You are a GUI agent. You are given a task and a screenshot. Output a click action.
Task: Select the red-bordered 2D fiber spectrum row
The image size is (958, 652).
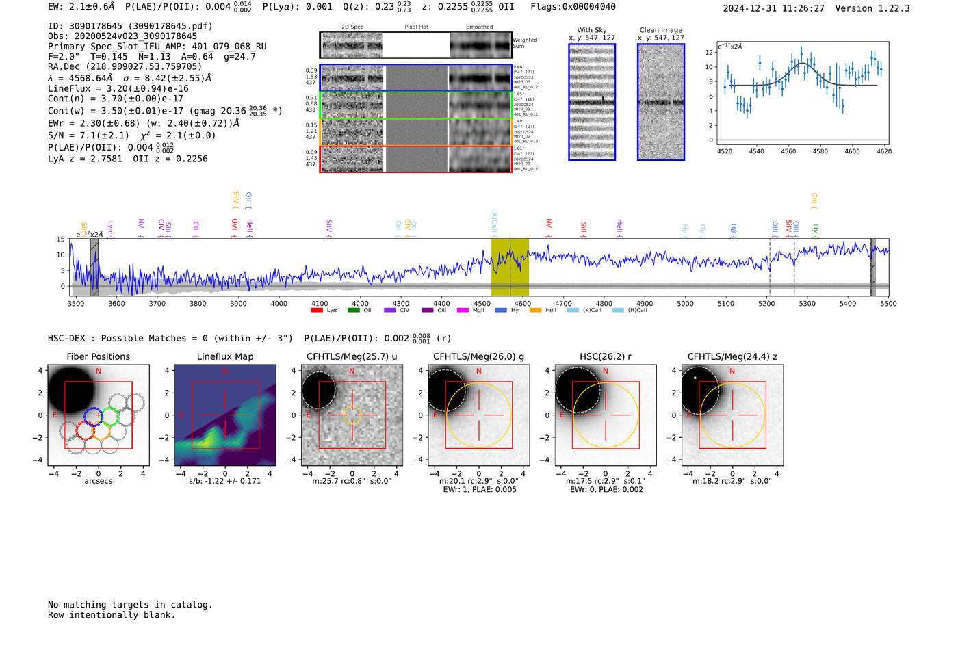(415, 159)
